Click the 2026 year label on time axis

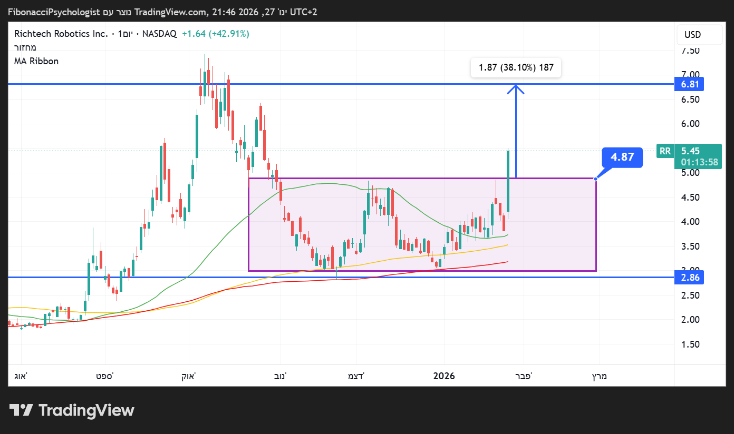[x=444, y=376]
